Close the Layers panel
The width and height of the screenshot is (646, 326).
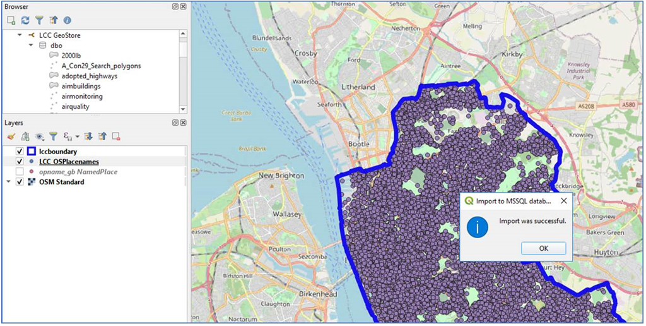click(x=183, y=123)
